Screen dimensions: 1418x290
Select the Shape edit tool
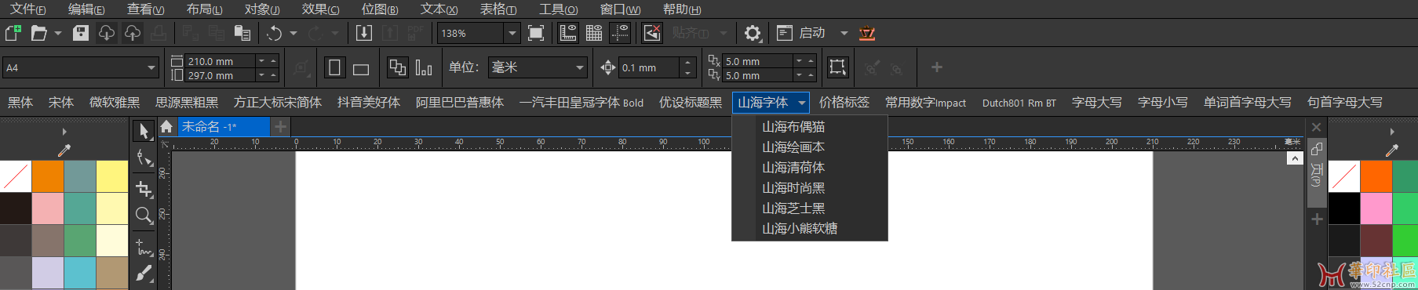pyautogui.click(x=144, y=159)
